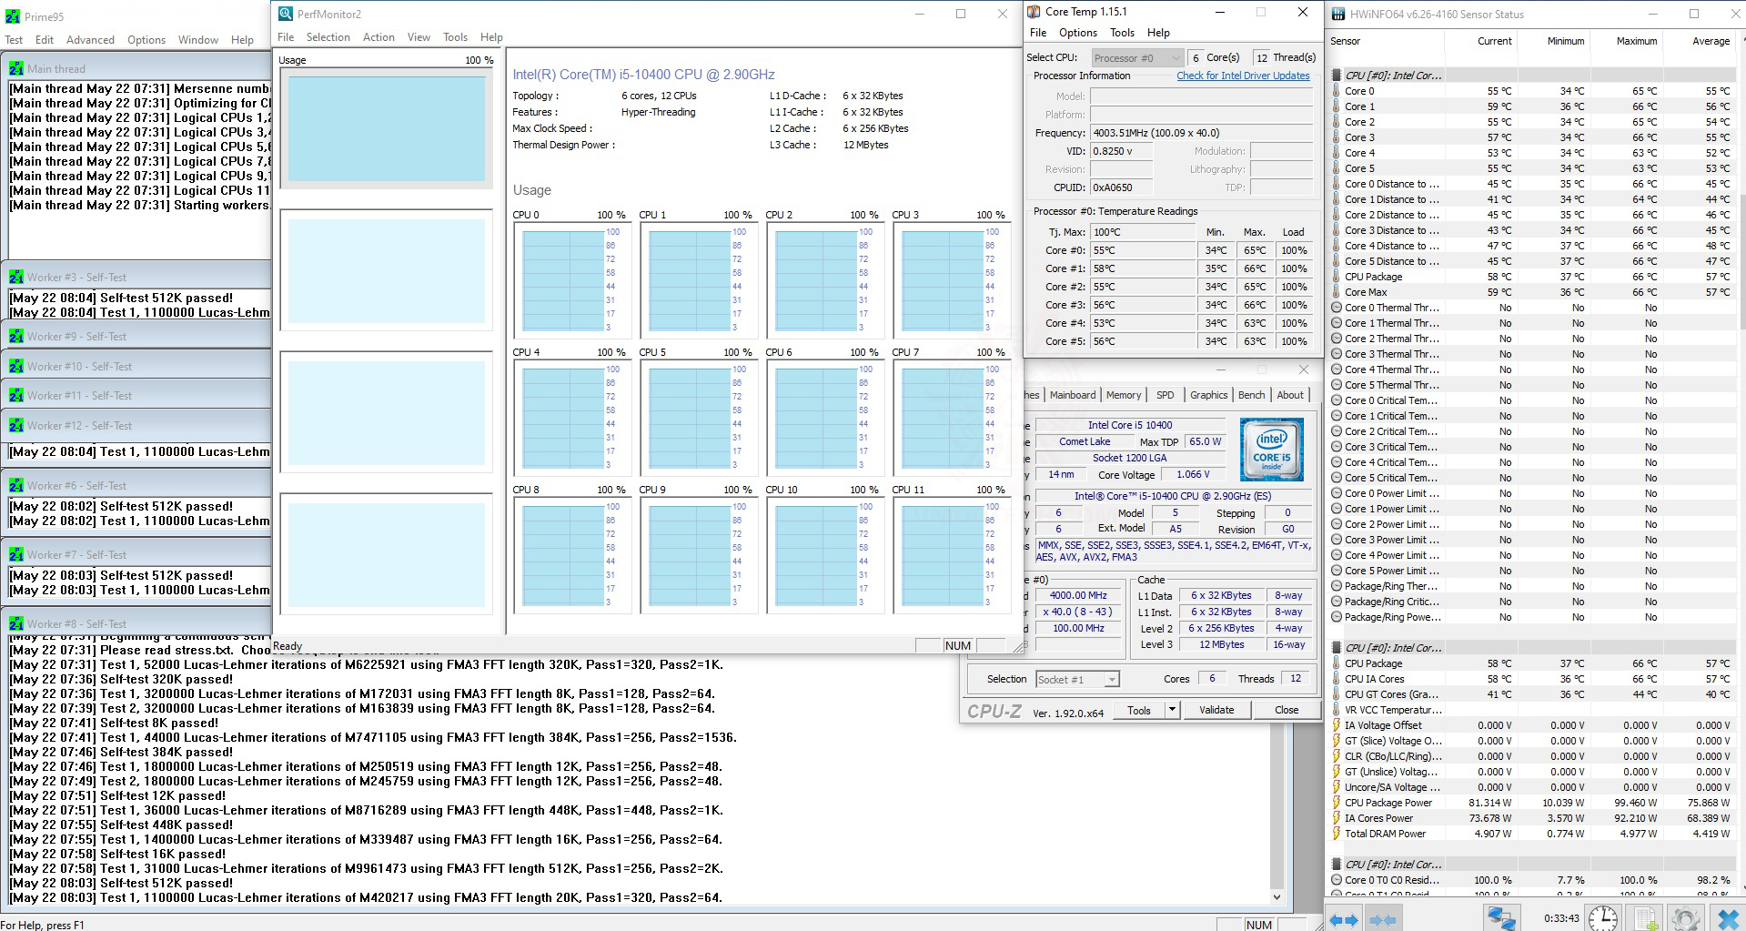Click Prime95 Worker #9 window icon
This screenshot has width=1746, height=931.
16,336
